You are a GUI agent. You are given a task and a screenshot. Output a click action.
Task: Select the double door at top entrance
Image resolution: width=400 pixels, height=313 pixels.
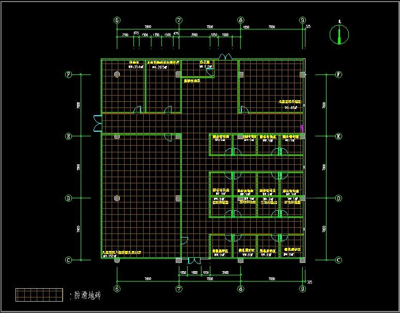click(226, 56)
